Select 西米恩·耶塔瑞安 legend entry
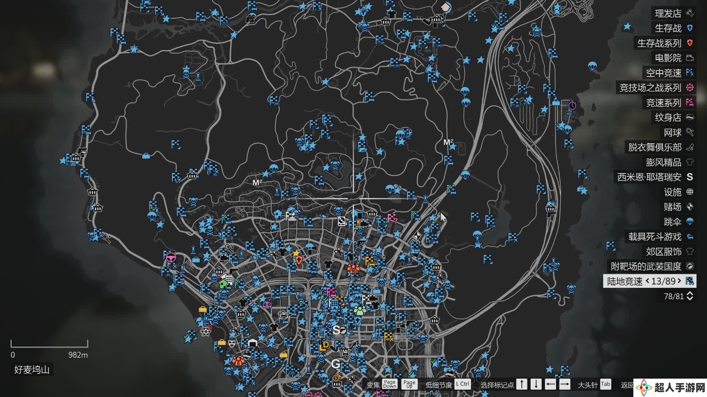 point(655,177)
